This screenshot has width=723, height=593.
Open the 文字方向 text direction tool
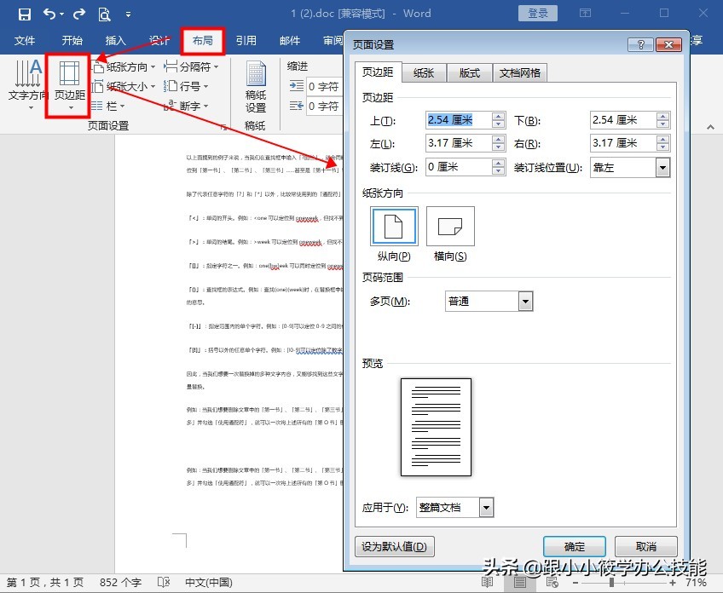27,85
